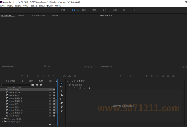This screenshot has width=187, height=127.
Task: Step forward one frame in Source monitor
Action: (x=54, y=76)
